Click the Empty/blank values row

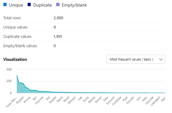coord(84,46)
